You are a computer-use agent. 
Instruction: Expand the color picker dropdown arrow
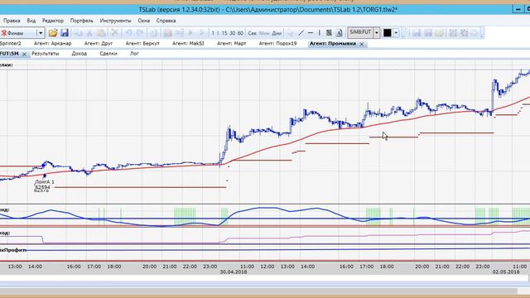coord(396,33)
